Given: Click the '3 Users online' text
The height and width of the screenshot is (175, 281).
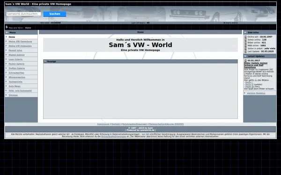Looking at the screenshot, I should [230, 23].
